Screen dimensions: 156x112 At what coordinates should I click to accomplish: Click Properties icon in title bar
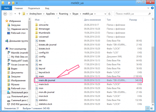(9, 3)
